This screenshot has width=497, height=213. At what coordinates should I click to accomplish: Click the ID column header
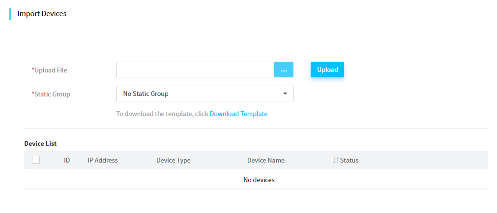(x=67, y=160)
